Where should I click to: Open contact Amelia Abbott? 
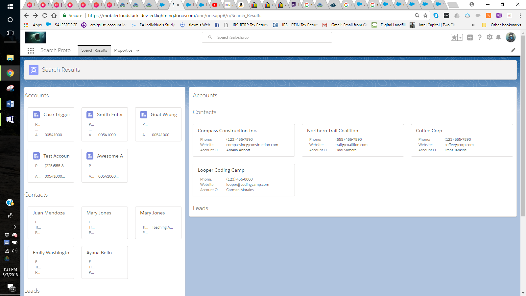[x=238, y=150]
